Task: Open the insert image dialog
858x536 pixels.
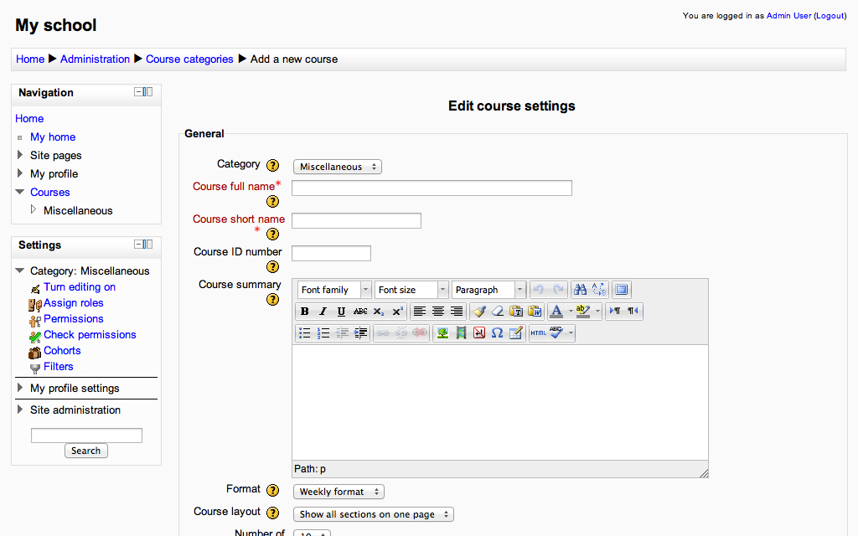Action: pos(442,333)
